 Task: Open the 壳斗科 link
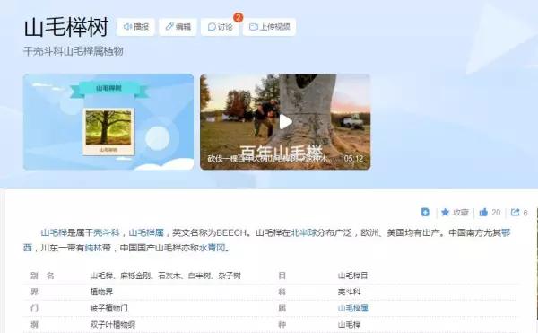pos(107,232)
